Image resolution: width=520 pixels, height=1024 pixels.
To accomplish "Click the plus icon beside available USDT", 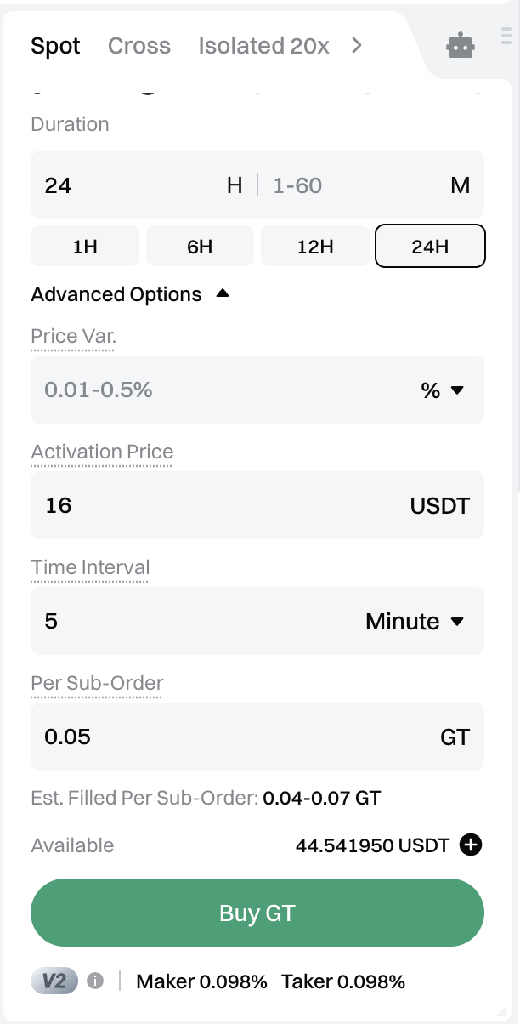I will tap(471, 845).
